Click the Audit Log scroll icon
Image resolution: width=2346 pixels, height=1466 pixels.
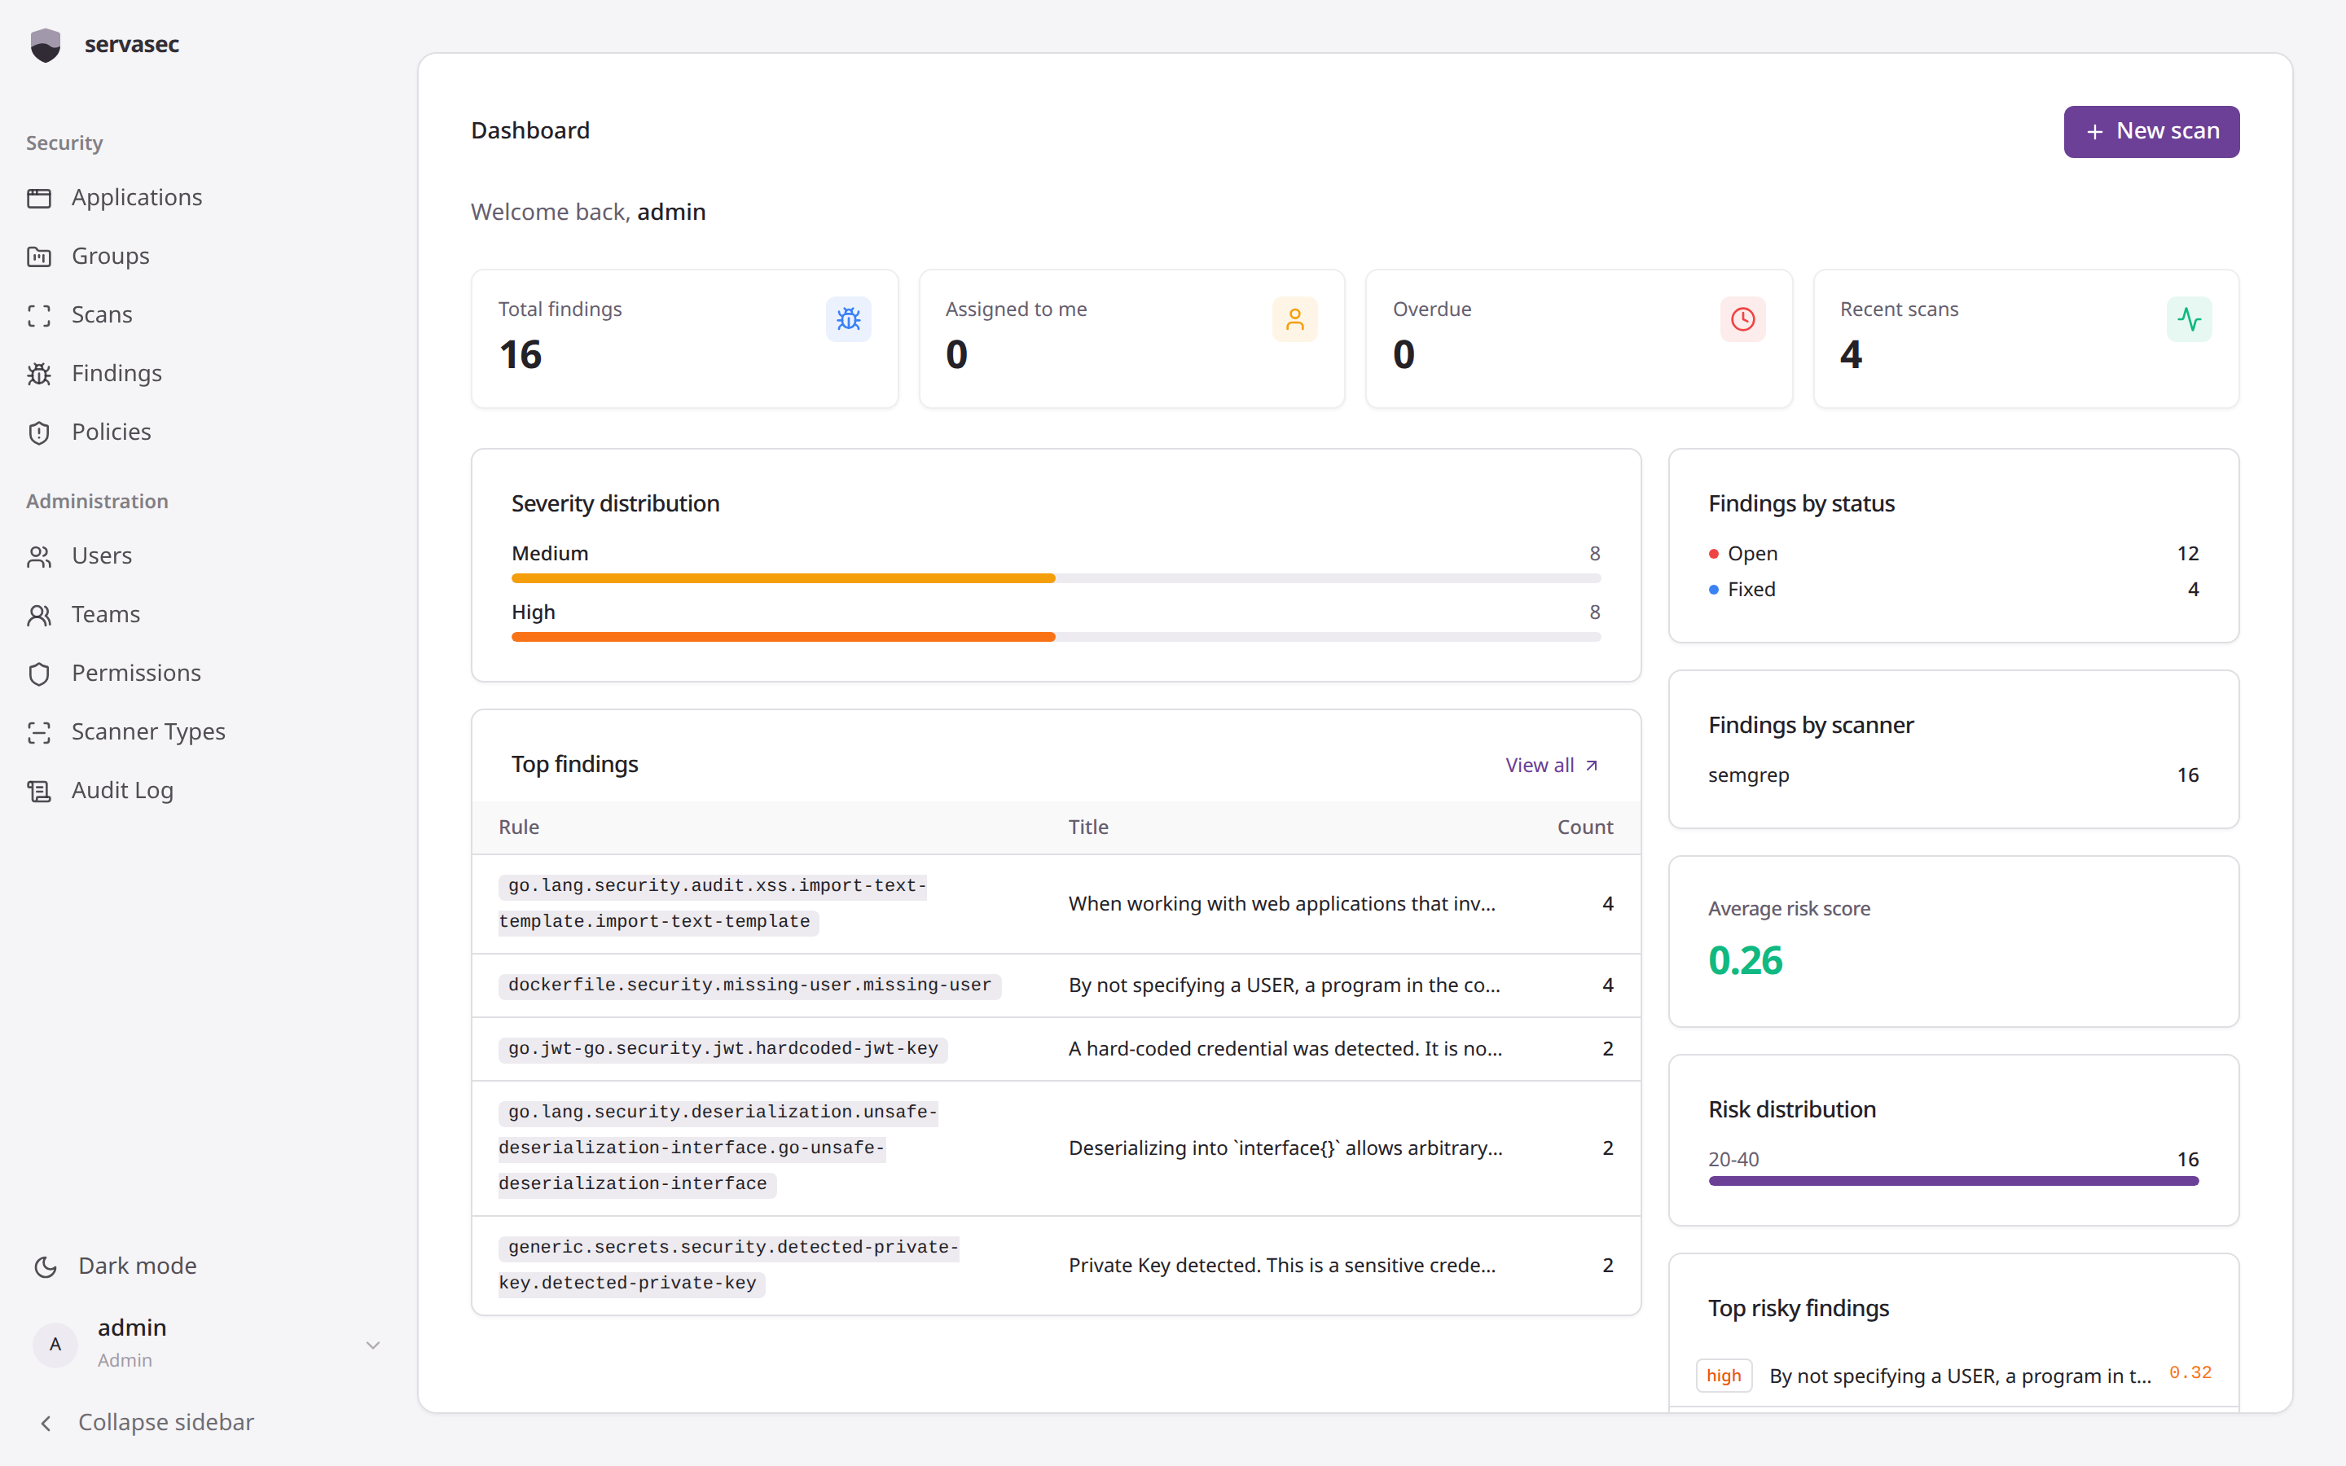pos(39,791)
